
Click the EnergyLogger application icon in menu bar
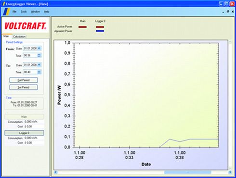[x=6, y=12]
